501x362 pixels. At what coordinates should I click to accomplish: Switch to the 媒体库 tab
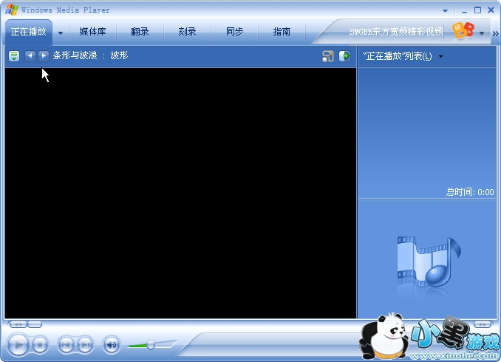click(x=92, y=32)
